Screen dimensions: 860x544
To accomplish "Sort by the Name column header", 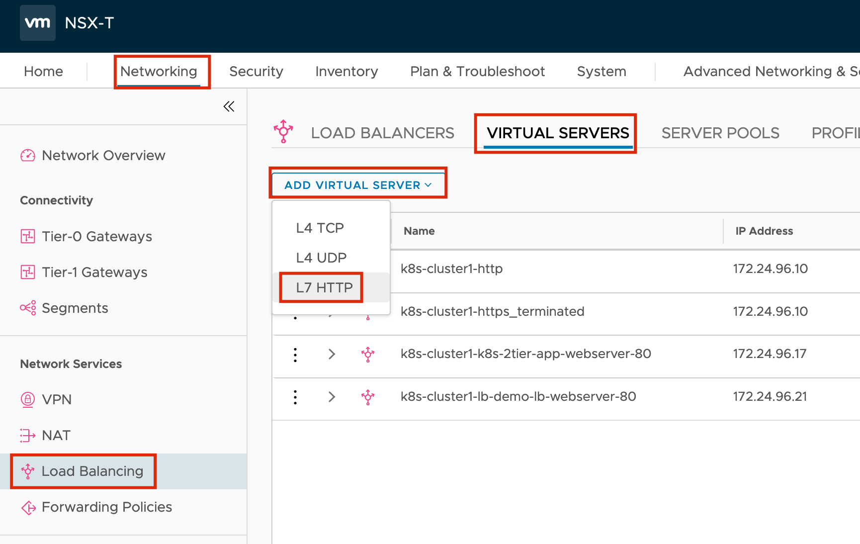I will 419,231.
